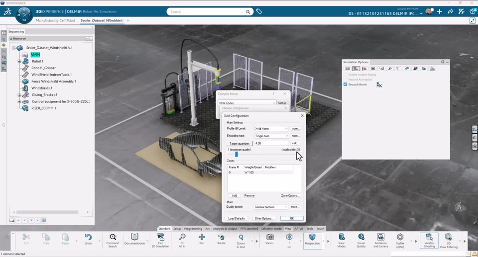This screenshot has width=478, height=257.
Task: Adjust the quantizer quality slider handle
Action: [x=236, y=155]
